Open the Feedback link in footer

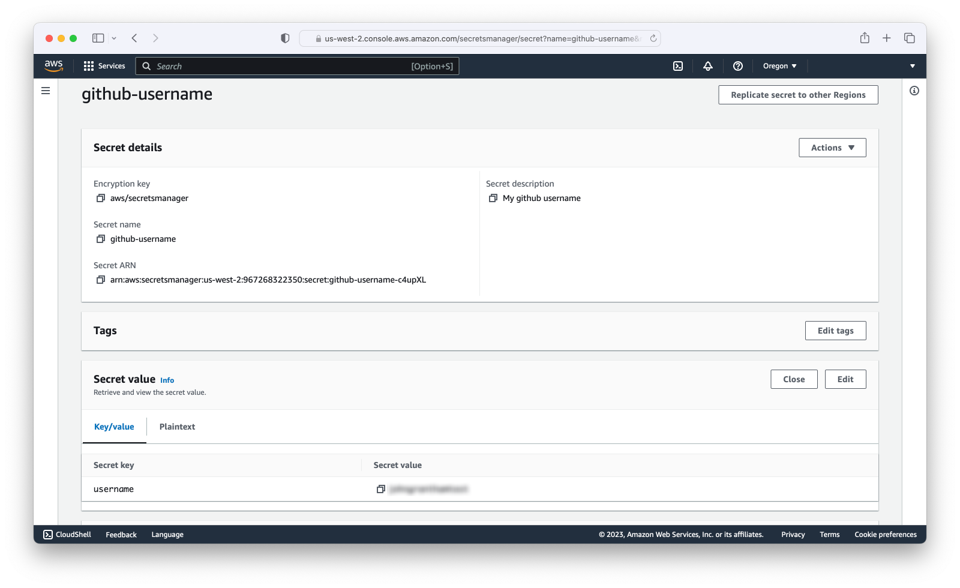pos(121,535)
